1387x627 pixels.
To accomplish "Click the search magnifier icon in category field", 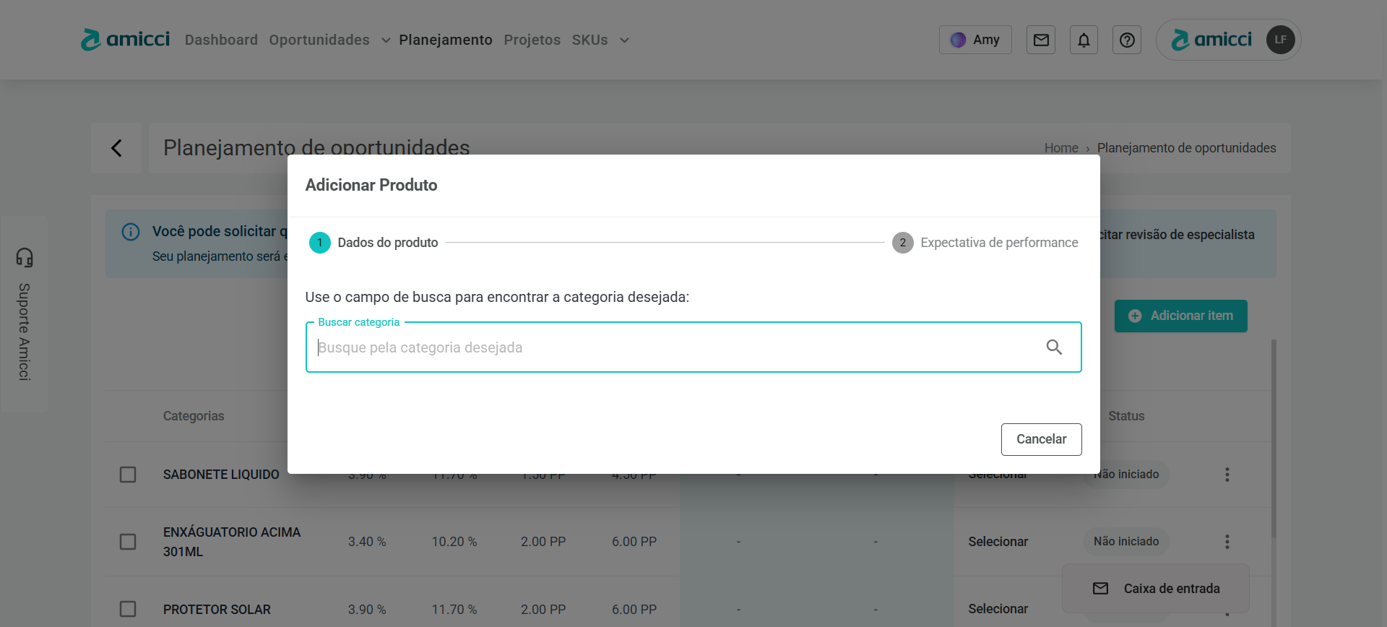I will pyautogui.click(x=1054, y=347).
